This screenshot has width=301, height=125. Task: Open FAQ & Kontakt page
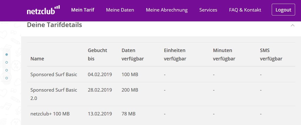tap(245, 10)
